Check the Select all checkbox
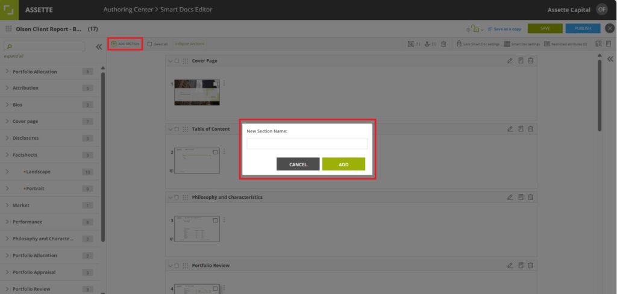 (149, 44)
